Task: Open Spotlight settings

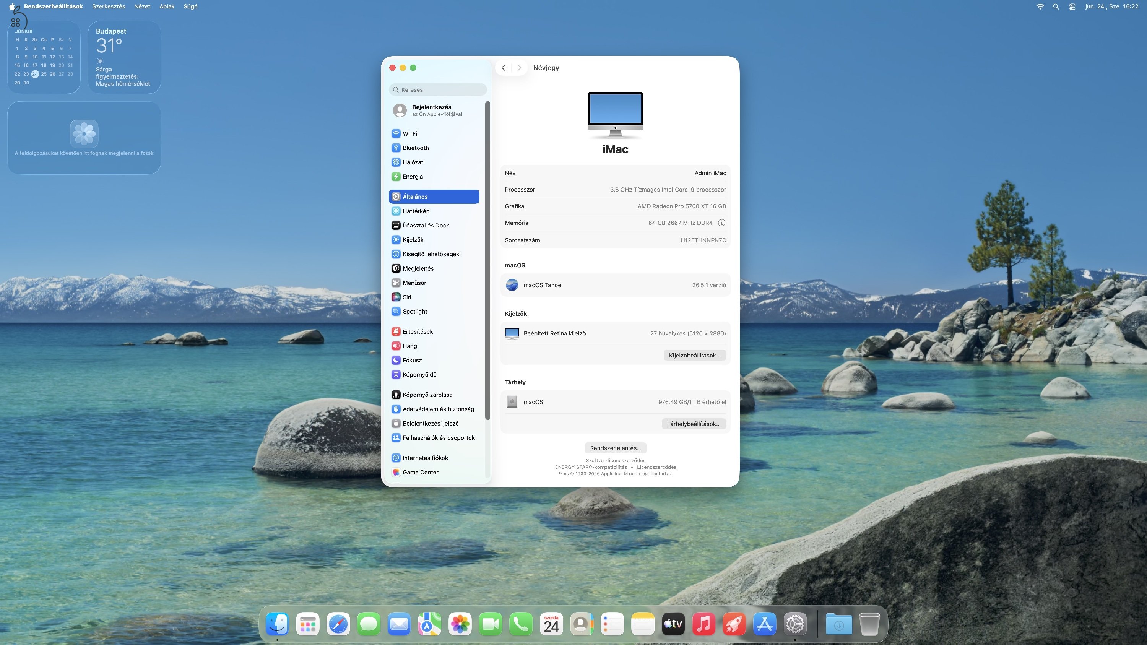Action: tap(434, 311)
